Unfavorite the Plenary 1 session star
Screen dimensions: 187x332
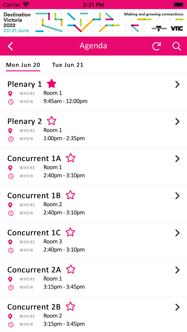click(x=52, y=84)
